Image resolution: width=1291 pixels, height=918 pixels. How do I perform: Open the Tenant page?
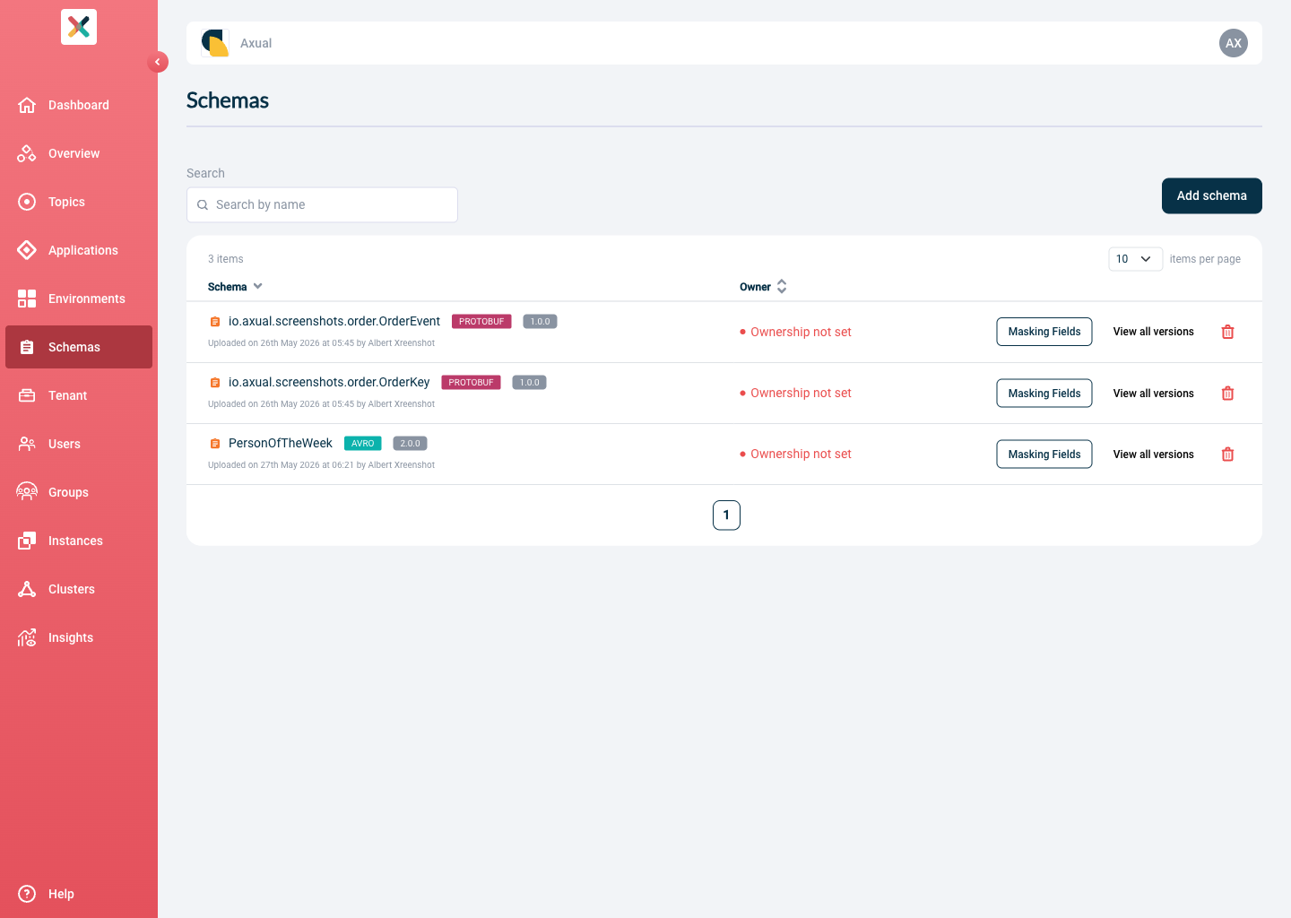[79, 395]
